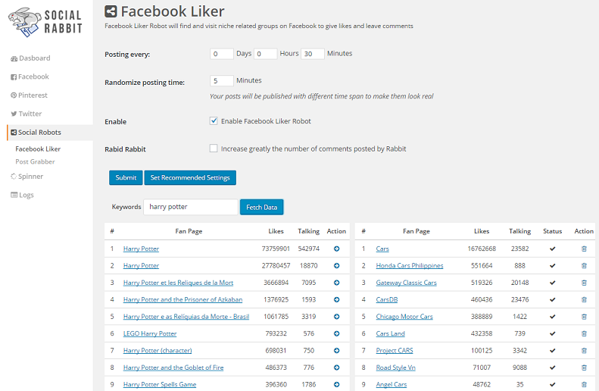Click add arrow icon for first Harry Potter page
The height and width of the screenshot is (391, 599).
[336, 249]
